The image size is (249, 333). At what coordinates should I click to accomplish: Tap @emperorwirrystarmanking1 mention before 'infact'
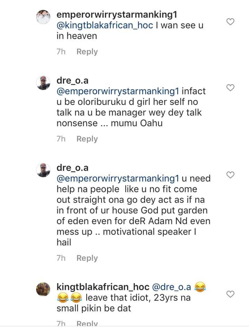(117, 91)
